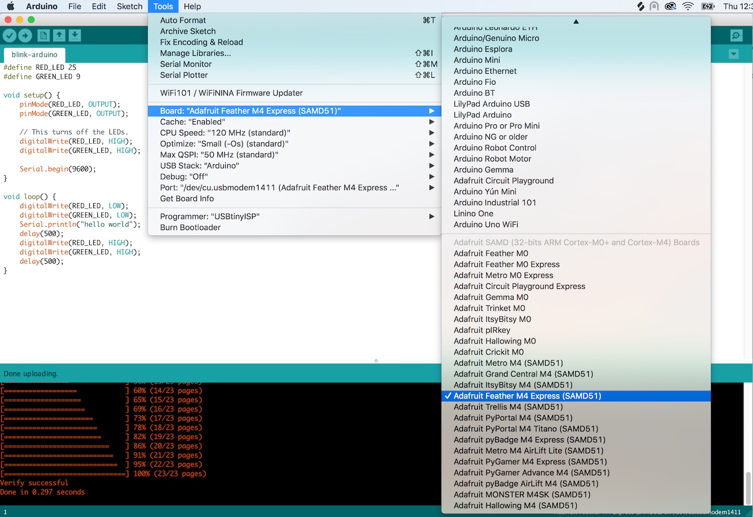753x517 pixels.
Task: Select Adafruit Trellis M4 board
Action: pyautogui.click(x=576, y=407)
